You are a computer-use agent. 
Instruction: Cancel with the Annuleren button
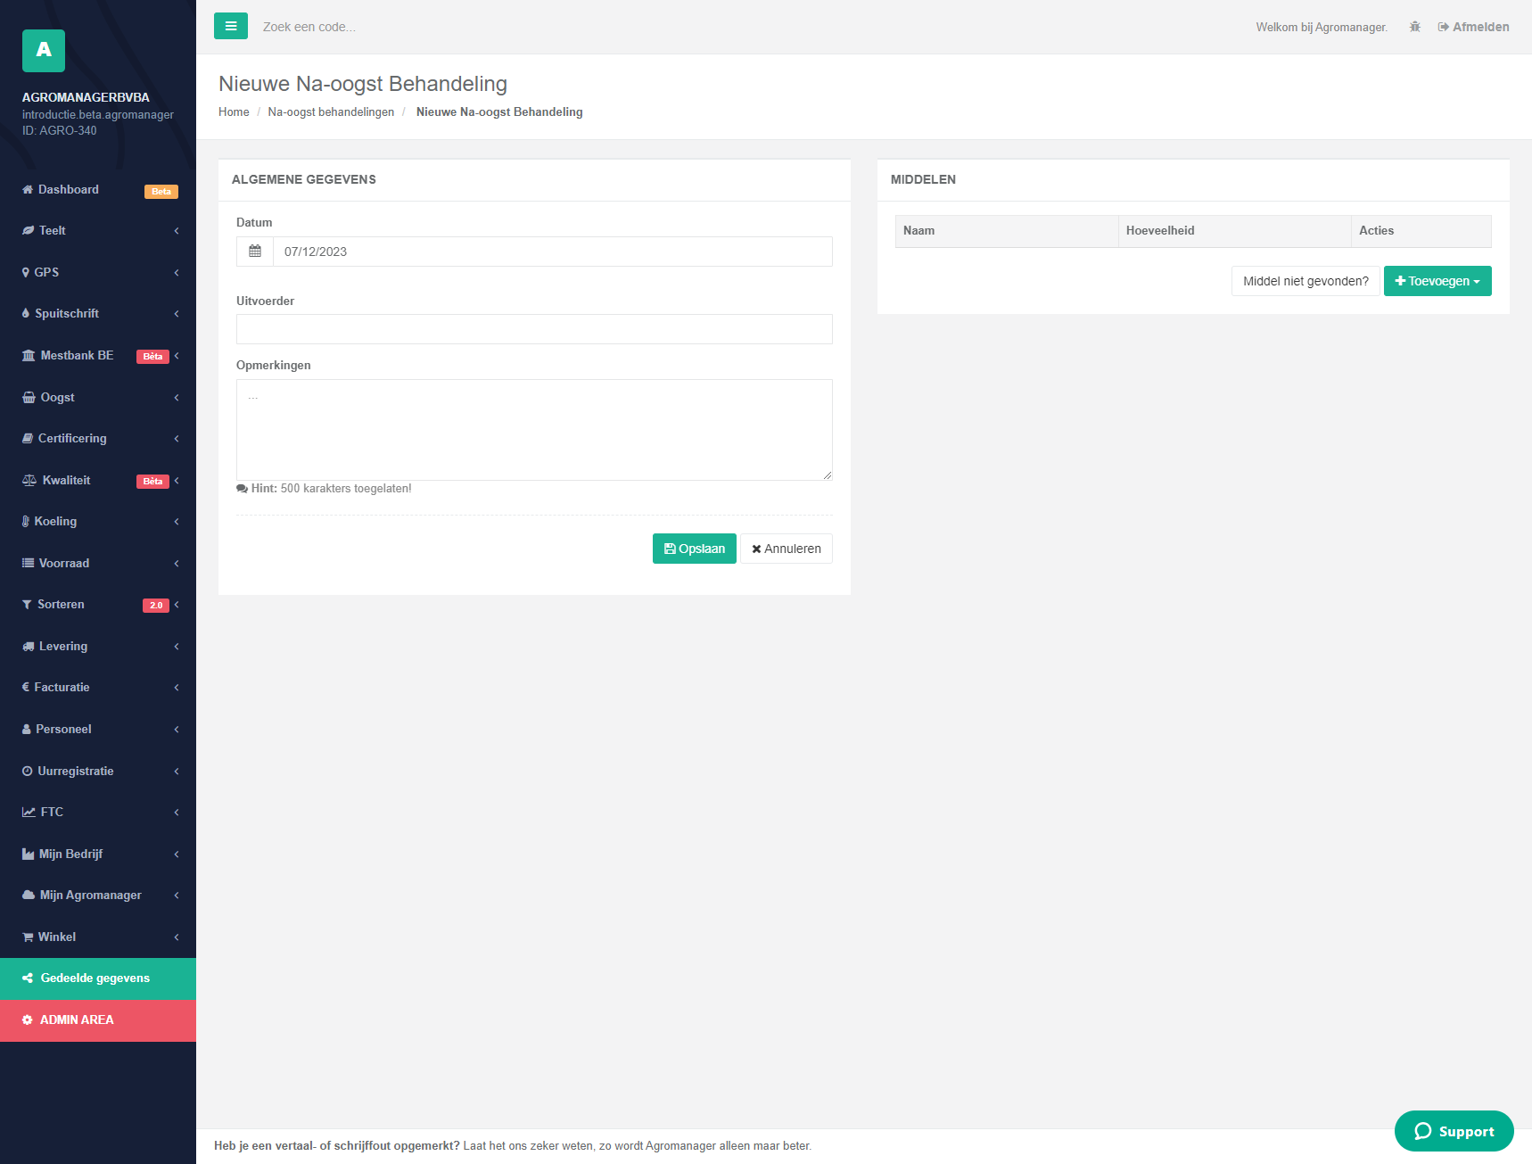coord(787,549)
